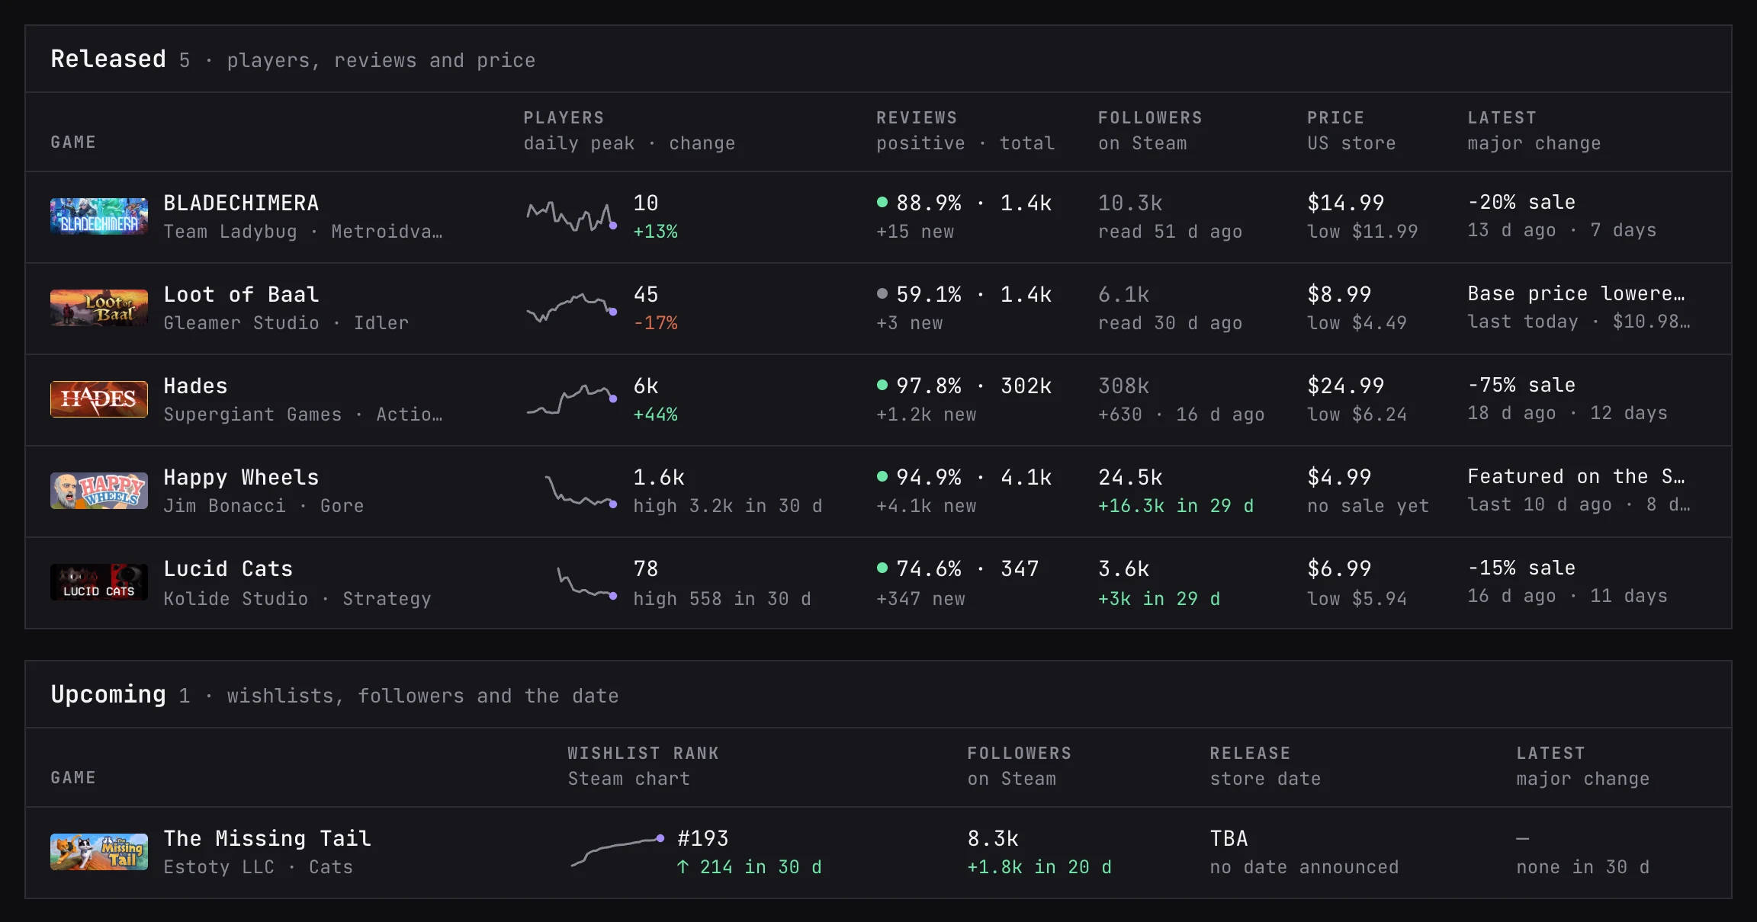This screenshot has height=922, width=1757.
Task: Click the PRICE column header
Action: pos(1335,117)
